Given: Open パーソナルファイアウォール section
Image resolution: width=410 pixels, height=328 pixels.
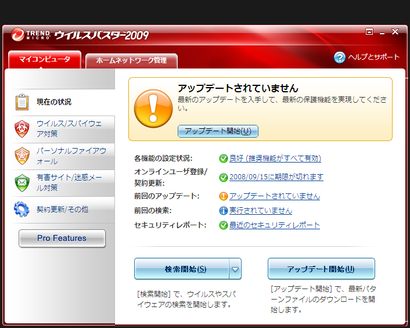Looking at the screenshot, I should point(63,156).
